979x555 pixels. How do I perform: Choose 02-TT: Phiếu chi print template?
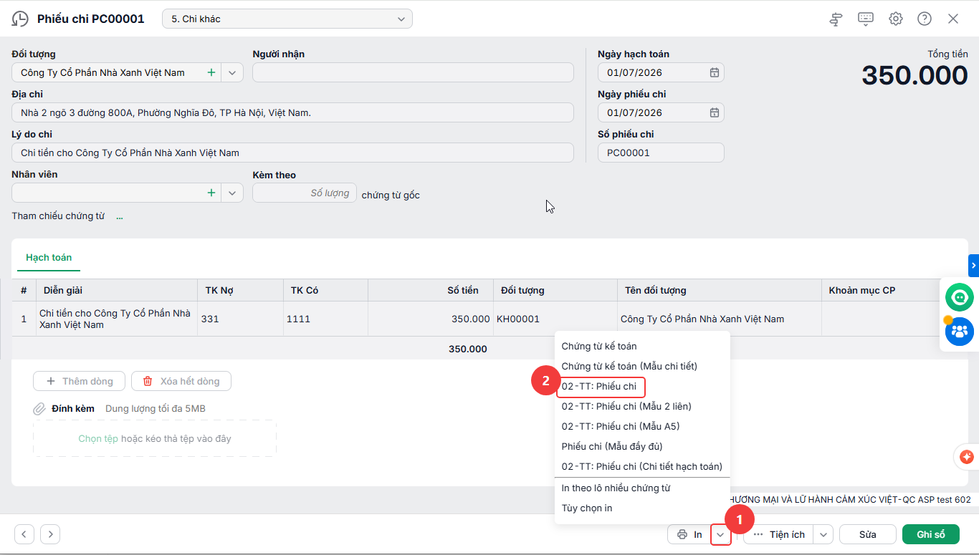(x=599, y=386)
